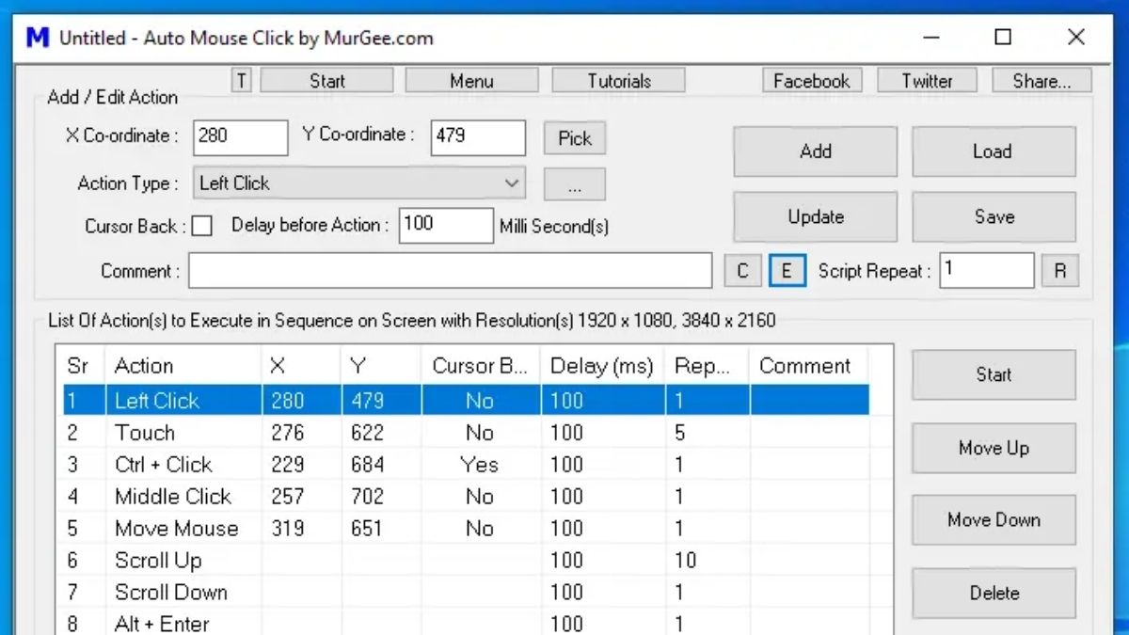Screen dimensions: 1129x635
Task: Click the Comment column header
Action: [x=808, y=366]
